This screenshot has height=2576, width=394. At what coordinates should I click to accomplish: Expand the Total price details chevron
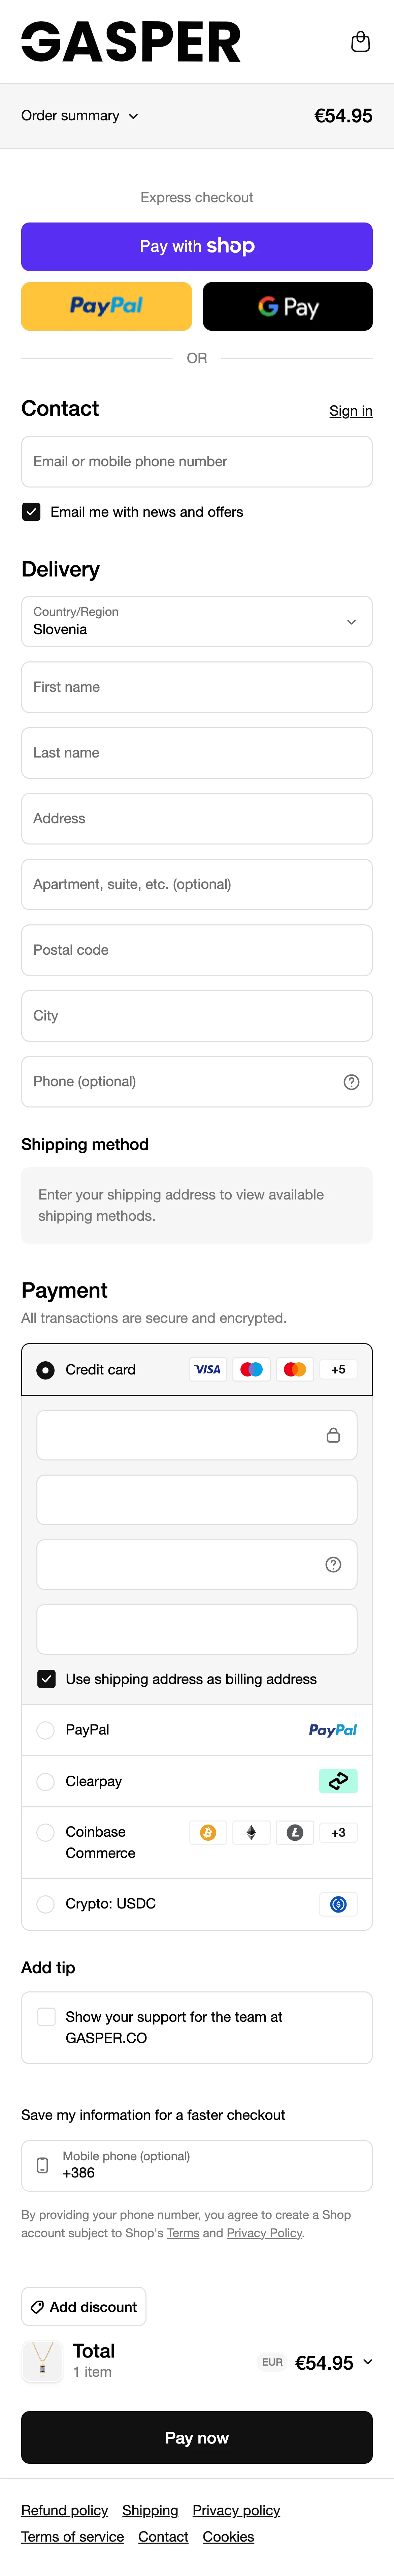(x=367, y=2362)
